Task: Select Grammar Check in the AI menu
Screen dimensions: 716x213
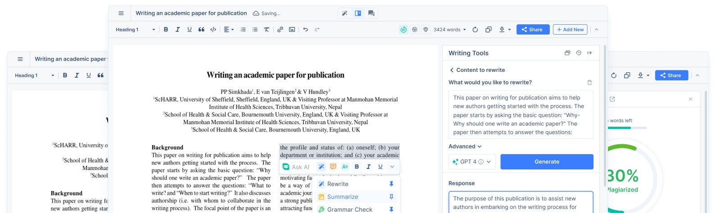Action: (349, 209)
